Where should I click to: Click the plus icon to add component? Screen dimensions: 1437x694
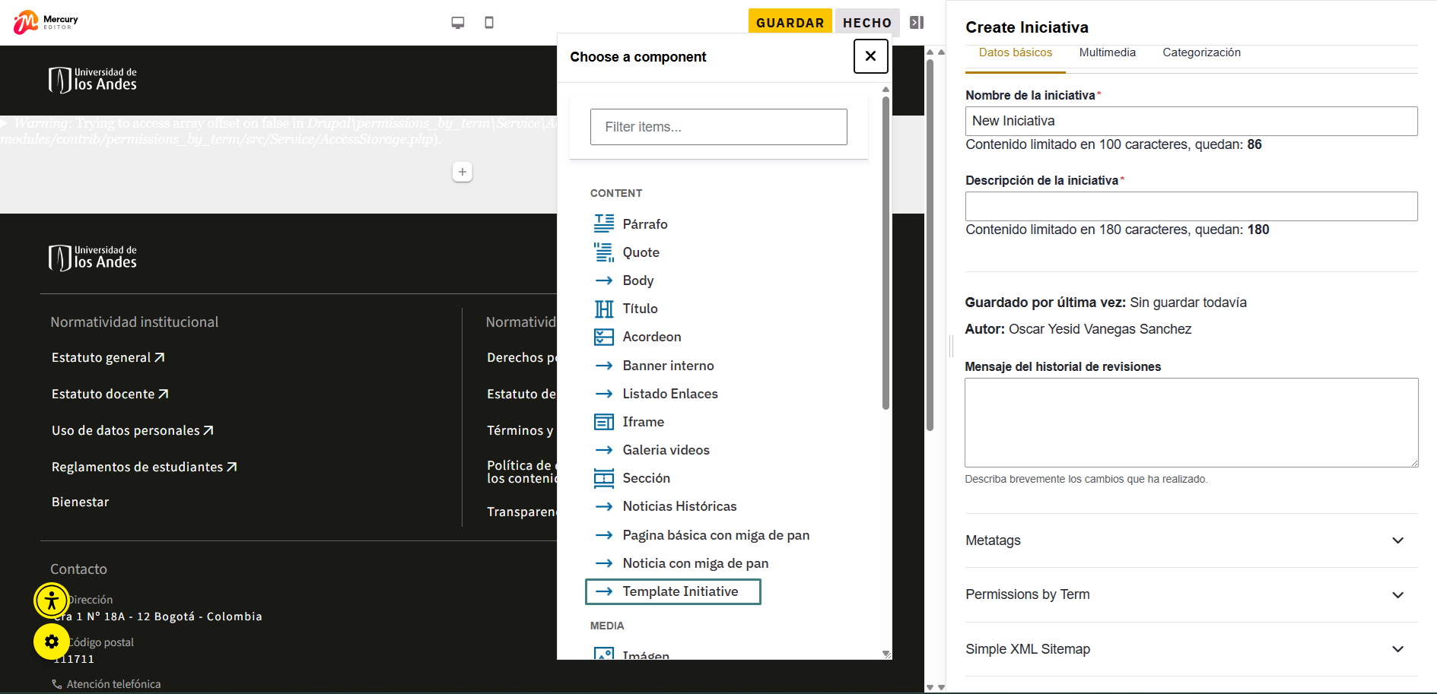pos(463,172)
